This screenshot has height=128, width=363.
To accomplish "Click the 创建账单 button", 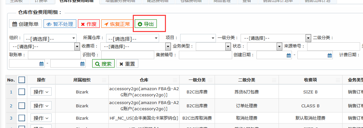I will pyautogui.click(x=25, y=24).
